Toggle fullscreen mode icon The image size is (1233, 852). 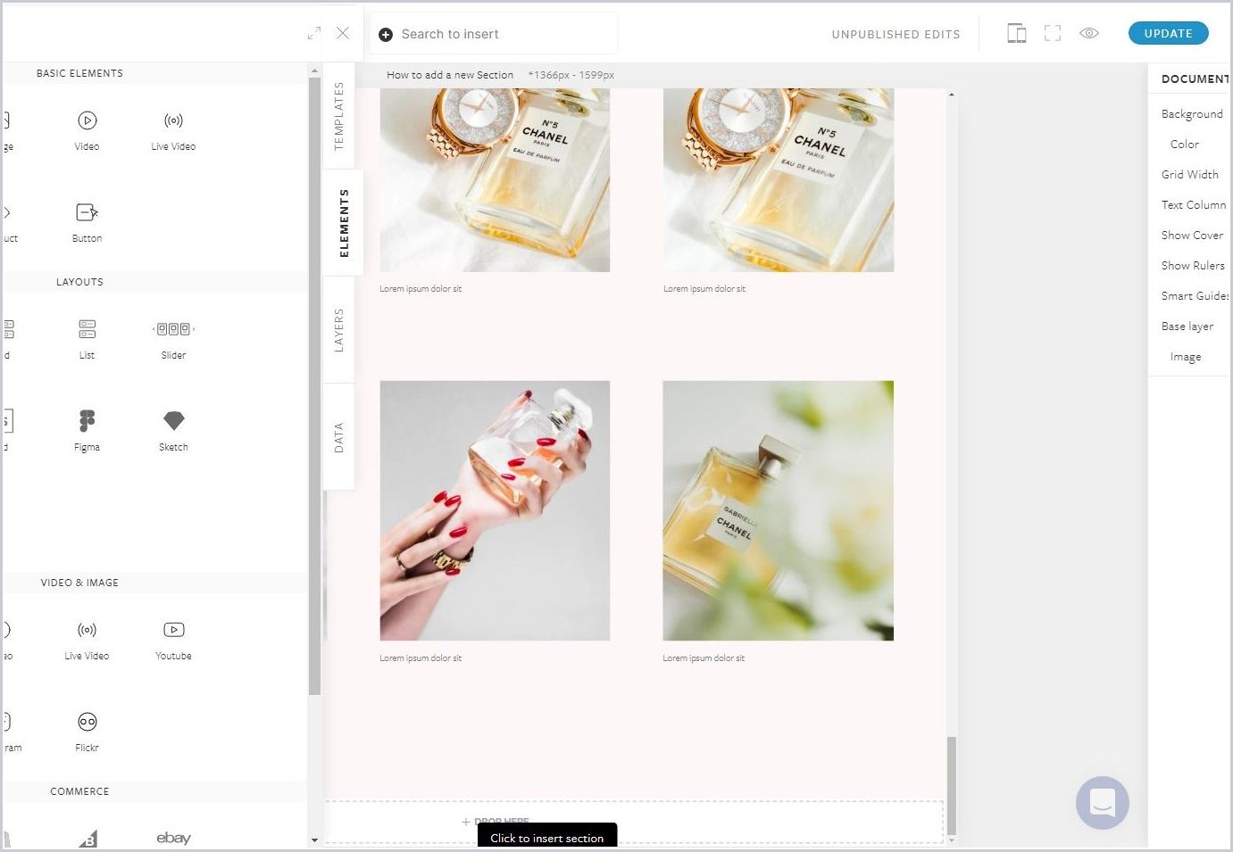[1053, 34]
